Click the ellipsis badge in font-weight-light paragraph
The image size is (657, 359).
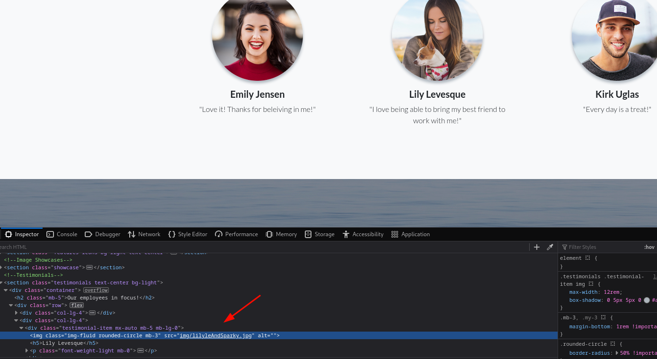coord(140,350)
